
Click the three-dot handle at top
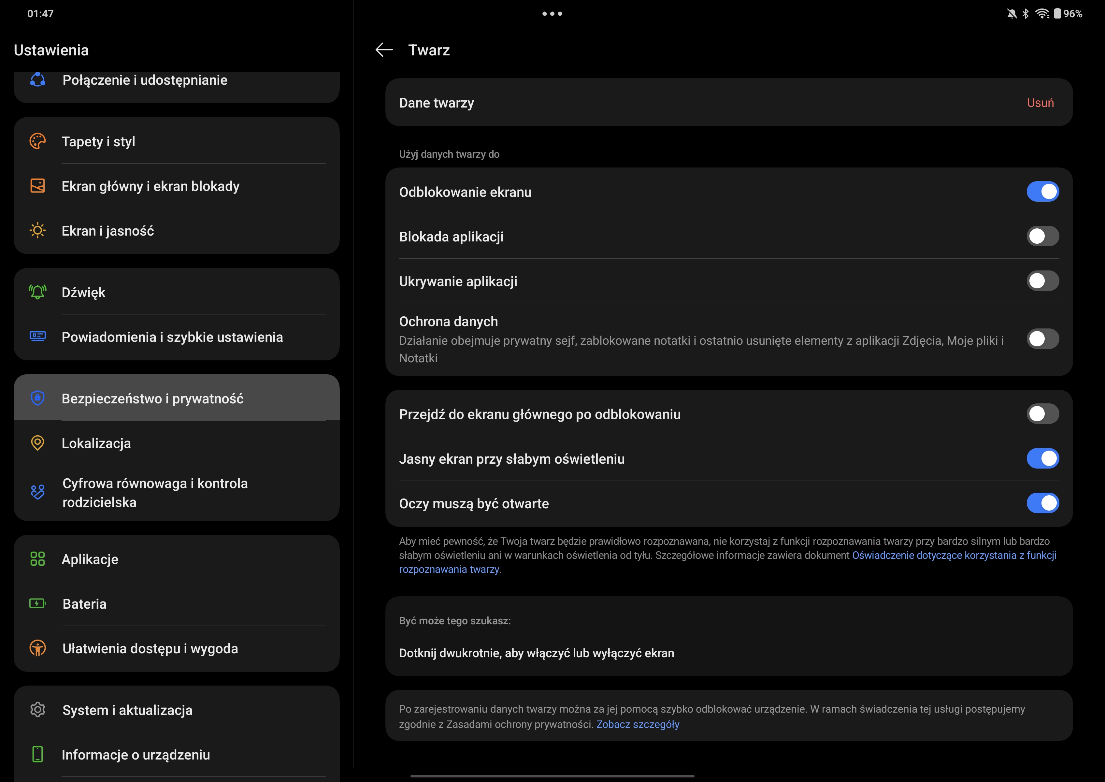552,13
